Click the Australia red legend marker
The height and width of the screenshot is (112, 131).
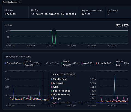coord(96,63)
